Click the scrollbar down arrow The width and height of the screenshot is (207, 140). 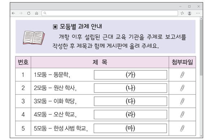coord(201,136)
